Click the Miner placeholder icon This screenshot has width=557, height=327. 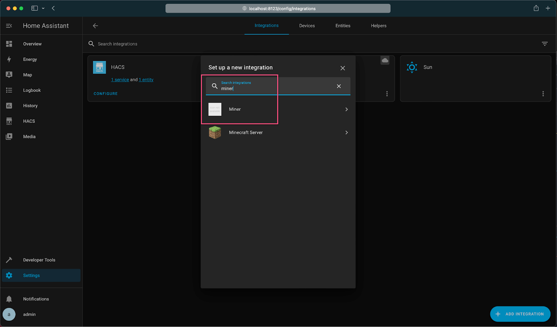[x=215, y=109]
